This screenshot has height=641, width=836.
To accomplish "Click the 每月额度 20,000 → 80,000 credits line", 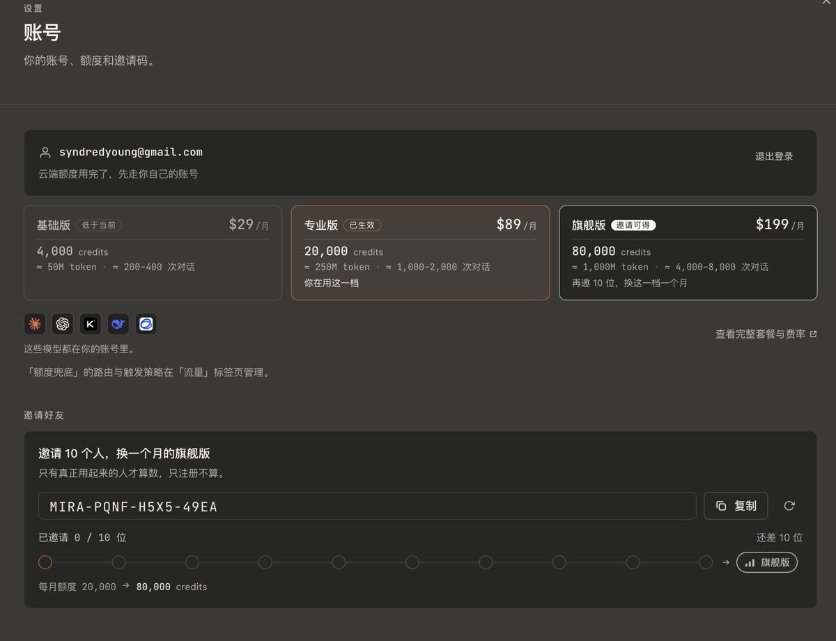I will 123,587.
